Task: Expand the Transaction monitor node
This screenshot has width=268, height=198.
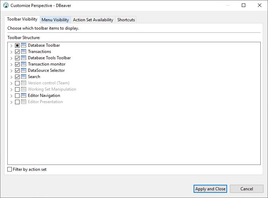Action: (x=11, y=64)
